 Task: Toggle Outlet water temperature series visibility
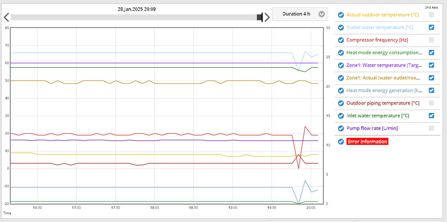341,27
